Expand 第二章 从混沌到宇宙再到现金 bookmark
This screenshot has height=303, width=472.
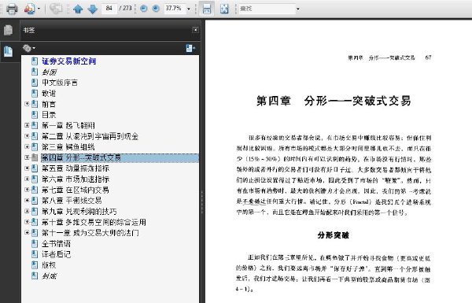pyautogui.click(x=27, y=136)
